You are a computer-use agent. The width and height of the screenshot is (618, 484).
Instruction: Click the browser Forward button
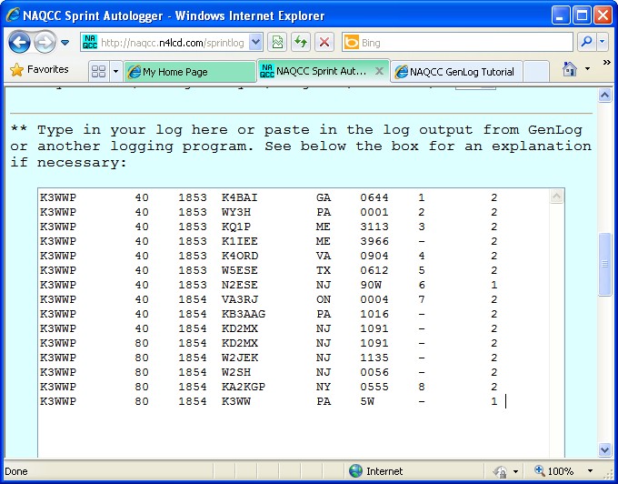tap(45, 43)
